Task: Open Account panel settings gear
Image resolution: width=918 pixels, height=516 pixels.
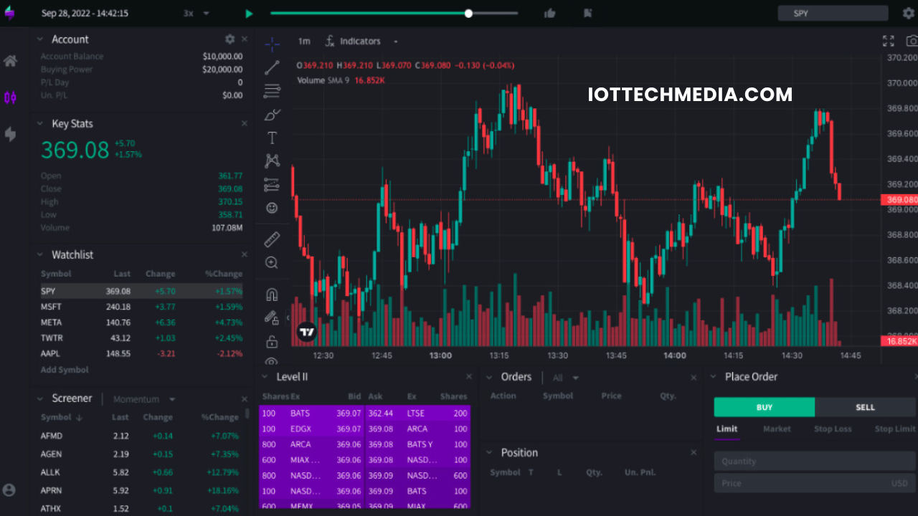Action: coord(229,39)
